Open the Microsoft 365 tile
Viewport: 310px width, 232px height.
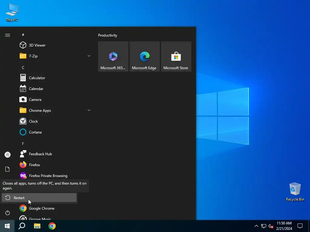click(x=113, y=56)
